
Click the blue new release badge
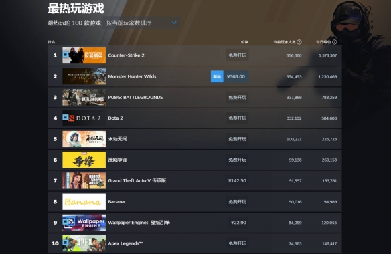(217, 76)
